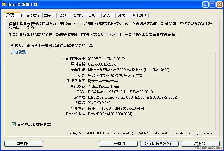Image resolution: width=224 pixels, height=151 pixels.
Task: Click the System manufacturer value
Action: point(103,81)
